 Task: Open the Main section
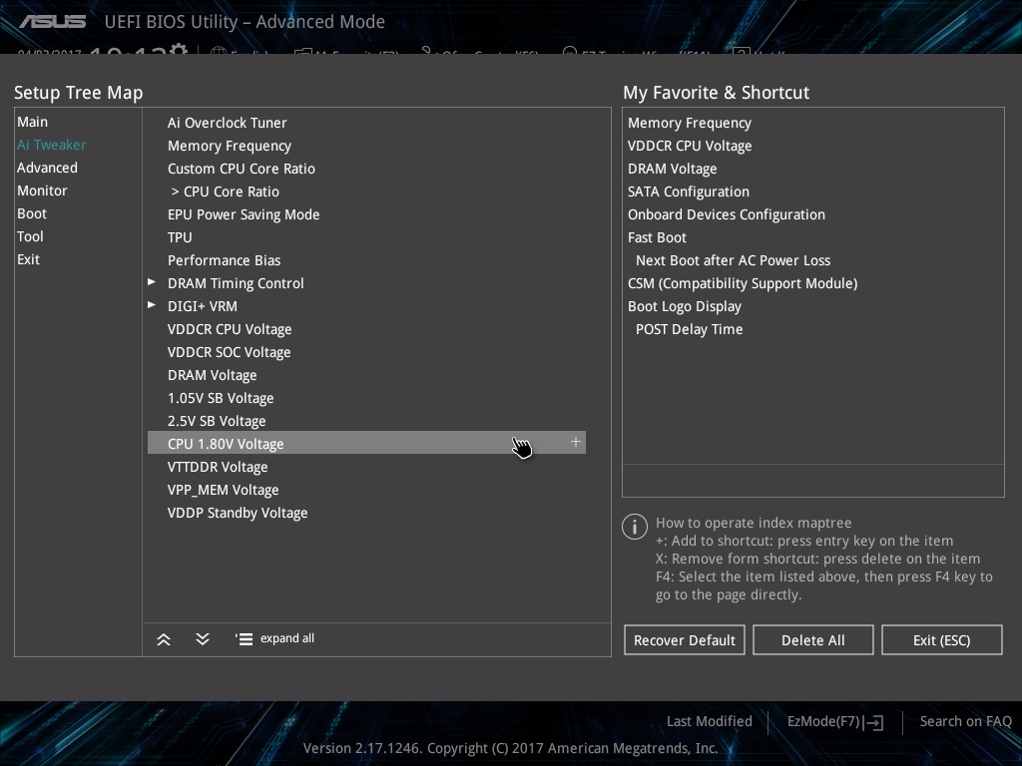pos(33,122)
